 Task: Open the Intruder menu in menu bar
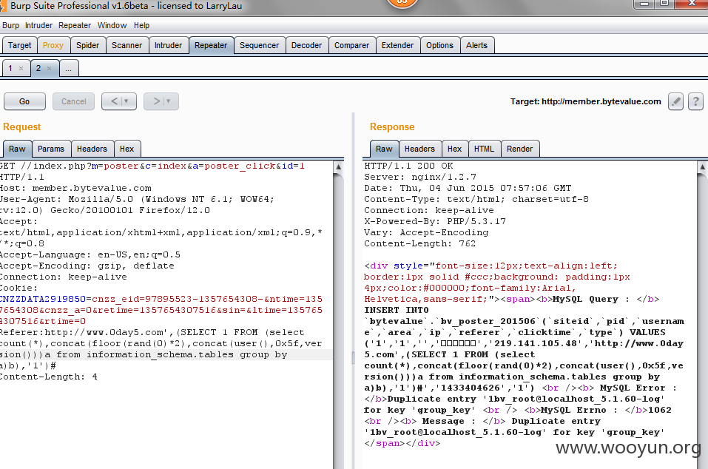click(x=38, y=25)
